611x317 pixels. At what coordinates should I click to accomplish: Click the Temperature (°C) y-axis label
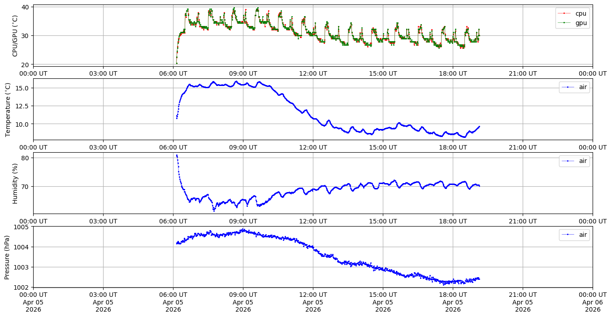(x=8, y=109)
